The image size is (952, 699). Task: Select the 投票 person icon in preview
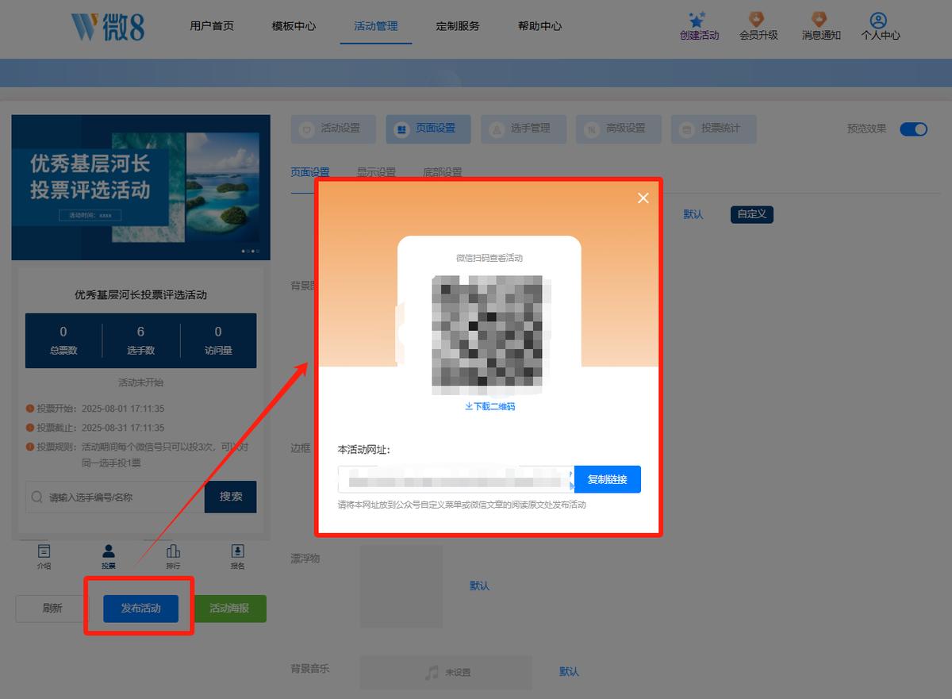click(x=109, y=551)
